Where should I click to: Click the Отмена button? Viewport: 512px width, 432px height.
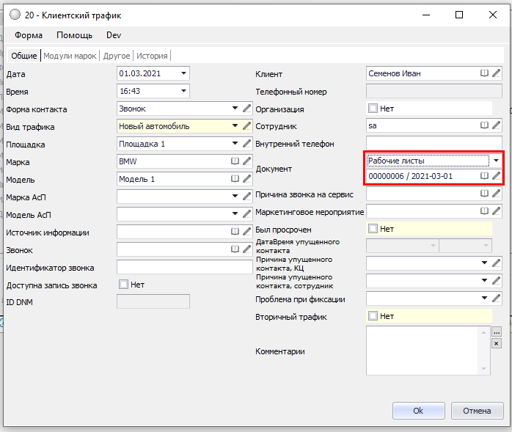pyautogui.click(x=477, y=411)
